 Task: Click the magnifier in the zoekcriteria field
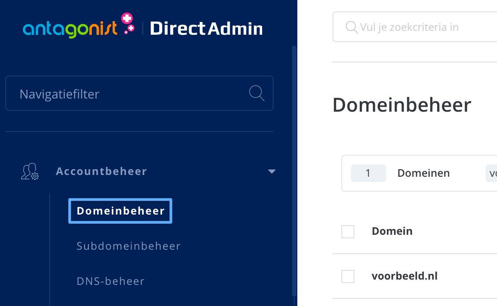(x=351, y=27)
